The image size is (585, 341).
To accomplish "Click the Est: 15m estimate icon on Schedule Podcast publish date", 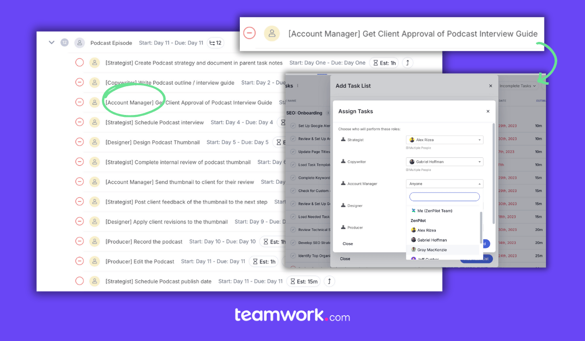I will (x=303, y=281).
